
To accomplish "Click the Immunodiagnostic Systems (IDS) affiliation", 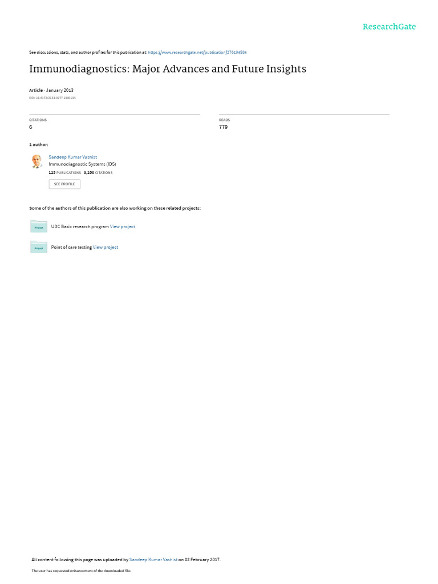I will pos(82,164).
